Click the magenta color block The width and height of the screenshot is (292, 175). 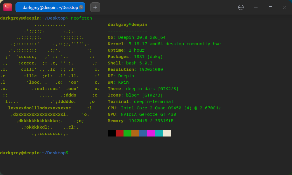(151, 133)
